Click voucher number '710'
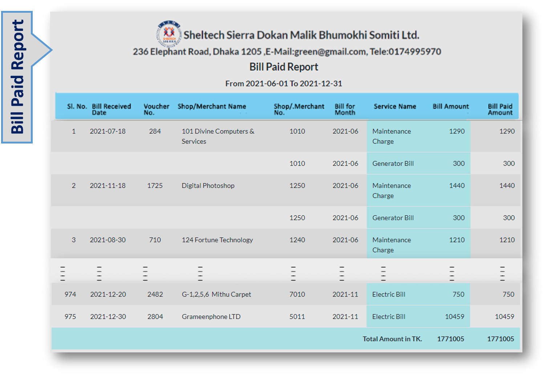The image size is (546, 376). [x=155, y=240]
